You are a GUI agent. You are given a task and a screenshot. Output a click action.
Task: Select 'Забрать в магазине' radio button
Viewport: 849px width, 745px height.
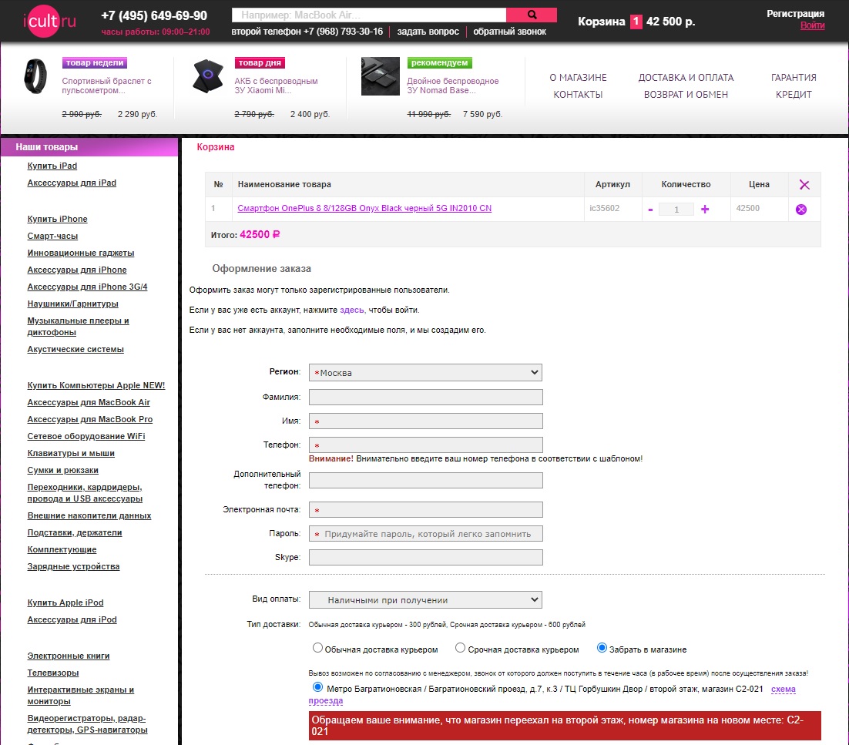point(602,649)
